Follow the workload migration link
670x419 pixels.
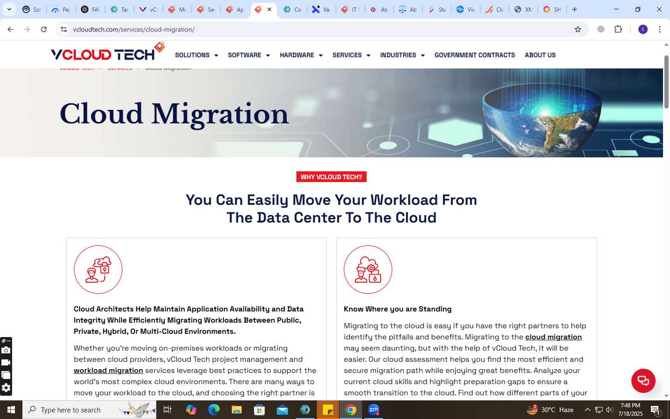coord(108,371)
